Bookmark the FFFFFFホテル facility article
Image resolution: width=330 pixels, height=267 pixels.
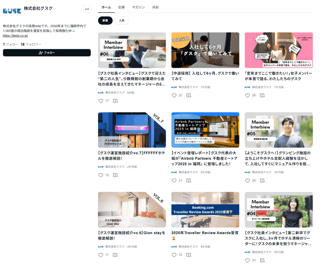pos(115,175)
